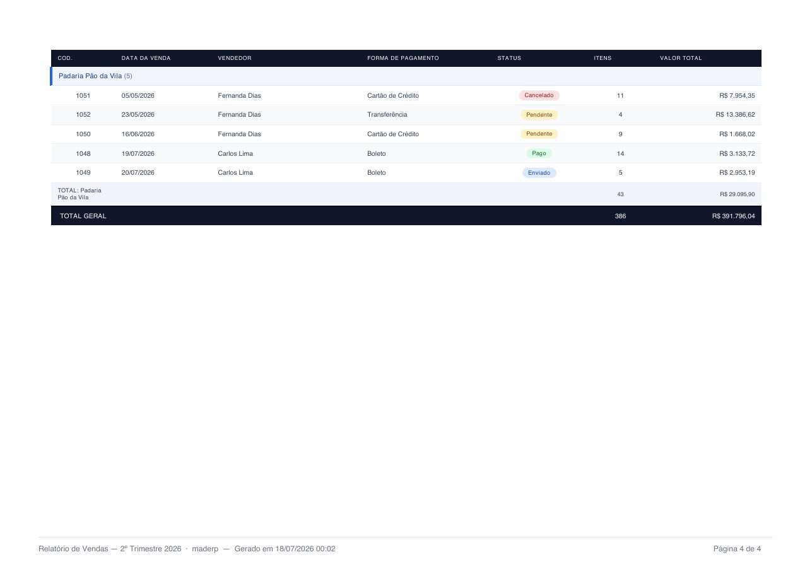Viewport: 812px width, 574px height.
Task: Click the date 19/07/2026
Action: (x=138, y=154)
